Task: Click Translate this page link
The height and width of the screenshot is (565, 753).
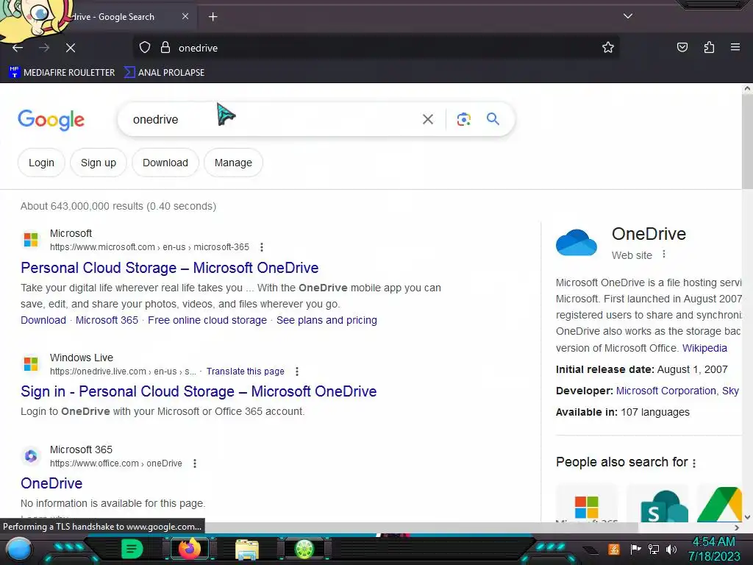Action: point(246,372)
